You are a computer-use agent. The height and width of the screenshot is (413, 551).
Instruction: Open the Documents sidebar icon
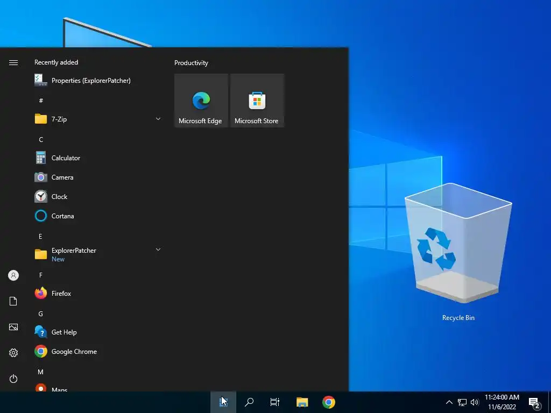coord(13,301)
